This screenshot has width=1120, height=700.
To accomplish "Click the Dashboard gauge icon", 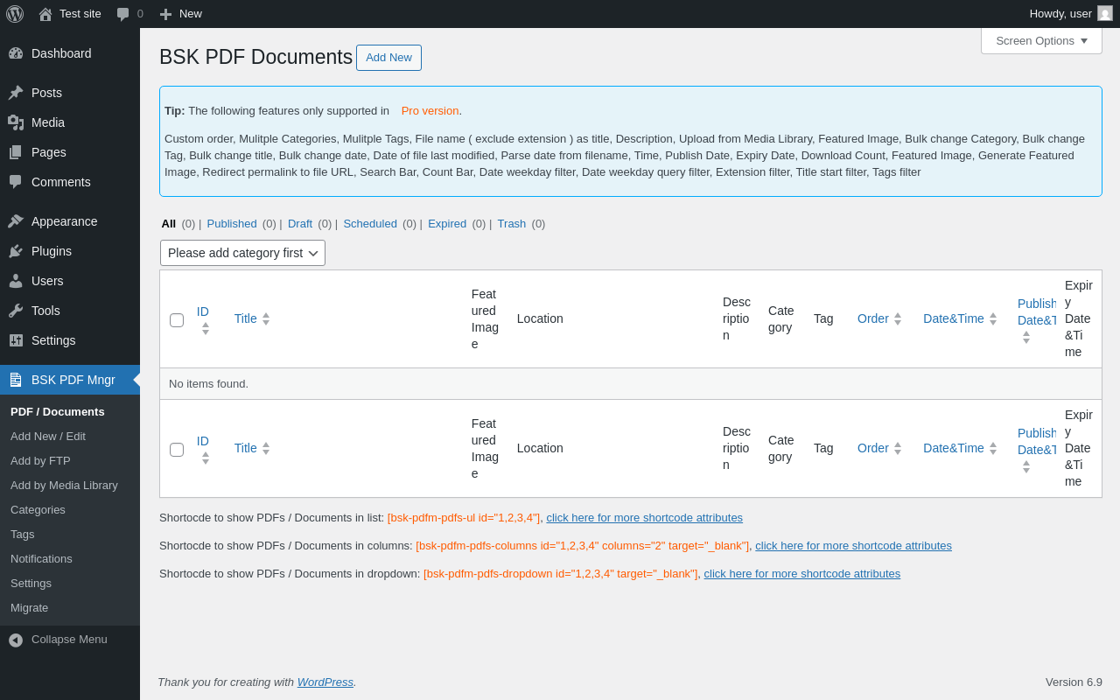I will pos(16,53).
